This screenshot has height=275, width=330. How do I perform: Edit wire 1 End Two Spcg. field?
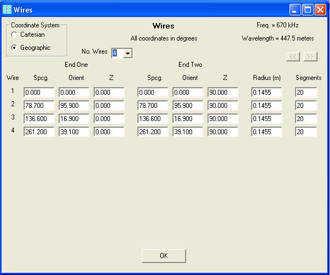[153, 92]
